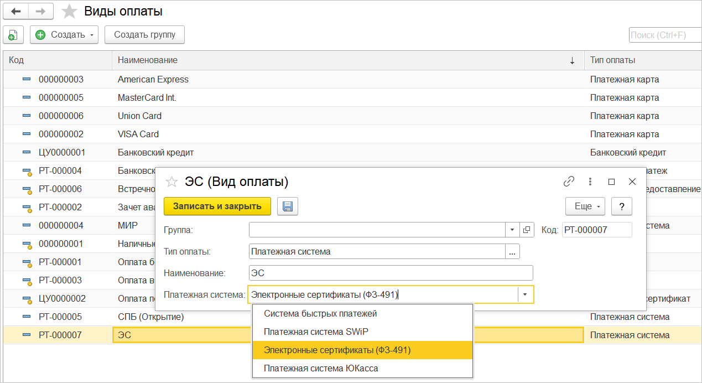Add Виды оплаты page to favorites star

[x=69, y=12]
